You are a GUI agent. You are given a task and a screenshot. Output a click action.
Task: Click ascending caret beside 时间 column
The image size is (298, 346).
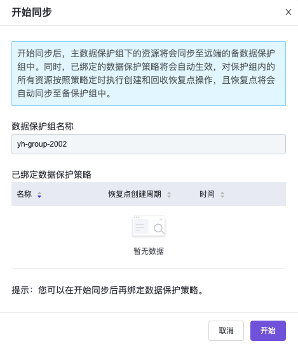pos(222,193)
